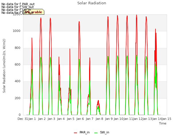Click the Jan 12 PAR_in peak near 1200
The height and width of the screenshot is (138, 184).
click(137, 15)
